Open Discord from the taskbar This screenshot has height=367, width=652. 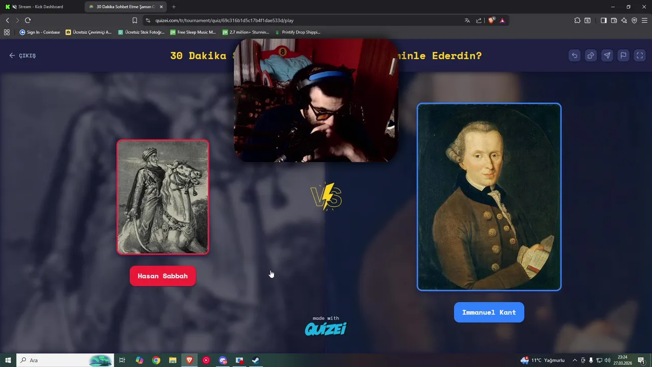[x=223, y=360]
